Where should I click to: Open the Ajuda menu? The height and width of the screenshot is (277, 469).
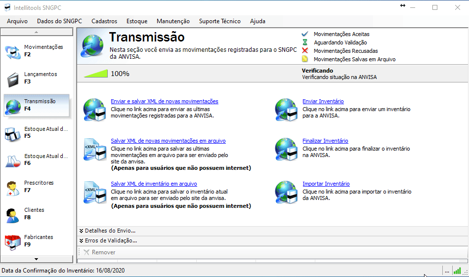pyautogui.click(x=258, y=21)
